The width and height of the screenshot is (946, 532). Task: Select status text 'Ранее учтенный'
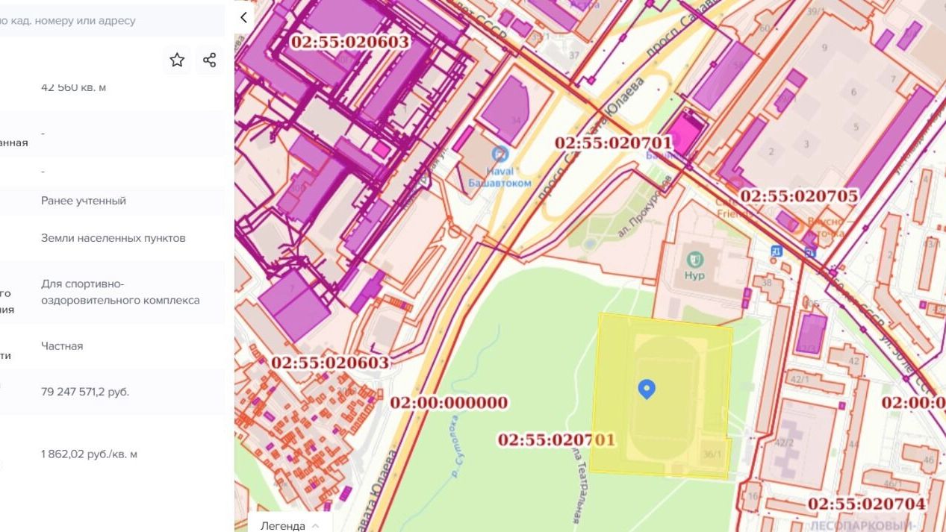(x=84, y=201)
